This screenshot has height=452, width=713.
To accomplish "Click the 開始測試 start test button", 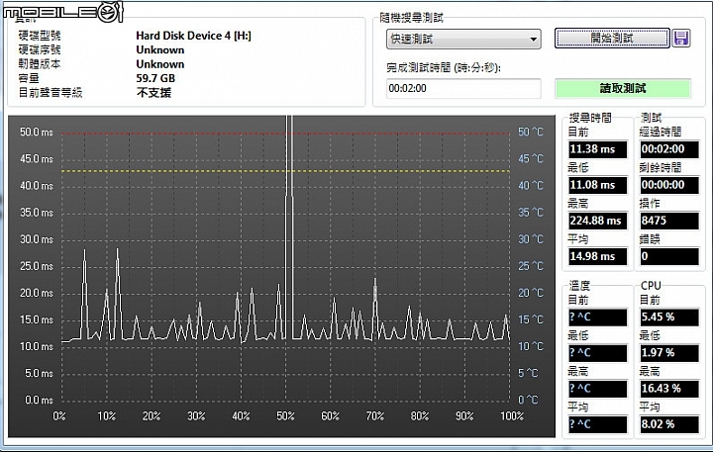I will (x=612, y=39).
